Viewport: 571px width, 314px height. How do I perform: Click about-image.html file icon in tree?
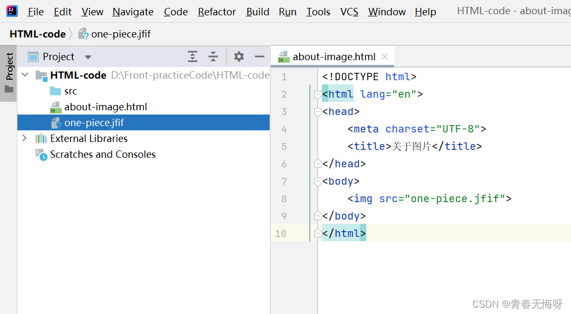point(55,108)
